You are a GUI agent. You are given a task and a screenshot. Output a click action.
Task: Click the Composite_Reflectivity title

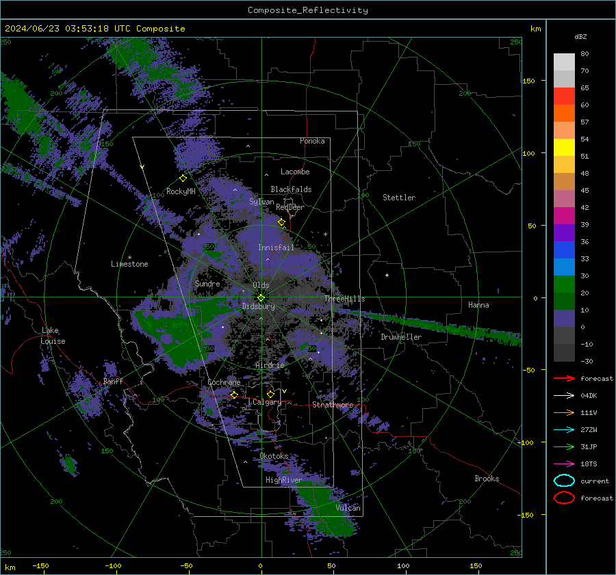[x=307, y=10]
